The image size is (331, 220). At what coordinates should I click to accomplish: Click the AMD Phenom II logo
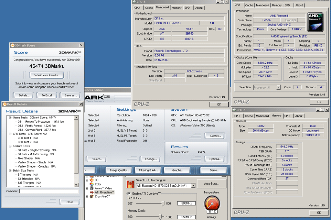point(315,22)
